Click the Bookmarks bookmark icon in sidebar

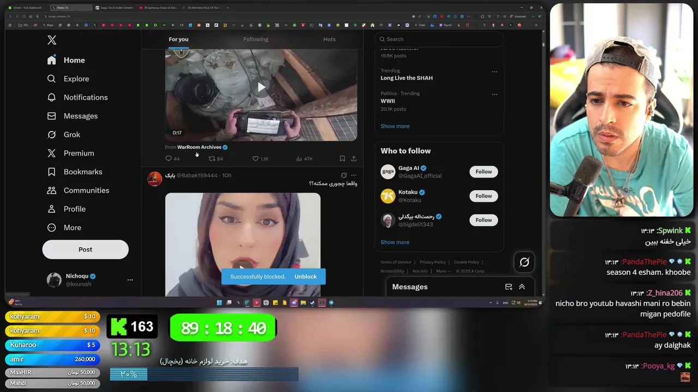pos(52,171)
